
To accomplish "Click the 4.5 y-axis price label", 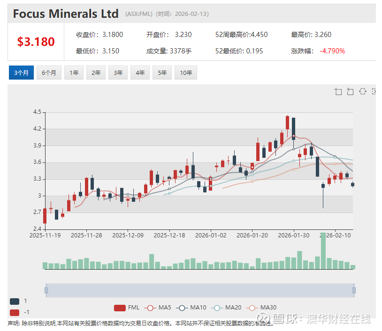I will click(x=37, y=112).
